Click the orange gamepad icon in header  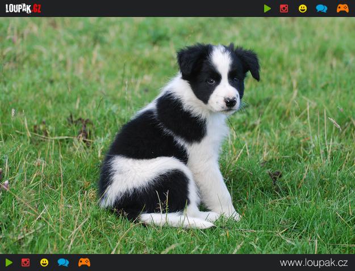pos(343,9)
